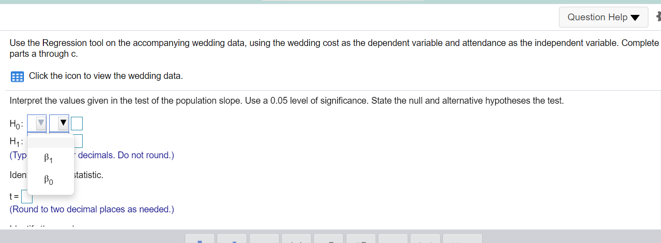
Task: Open settings via the gear icon
Action: tap(657, 17)
